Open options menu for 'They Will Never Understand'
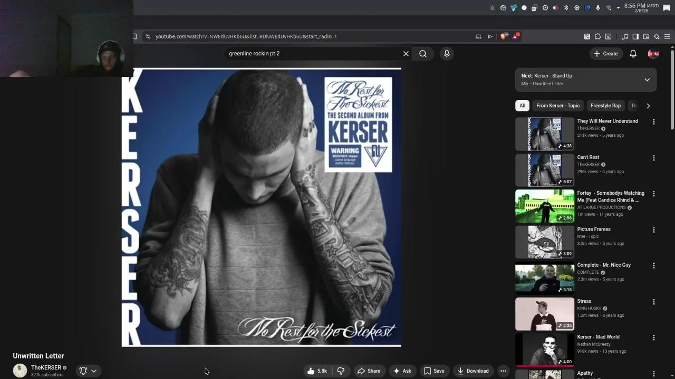The image size is (675, 379). tap(654, 122)
